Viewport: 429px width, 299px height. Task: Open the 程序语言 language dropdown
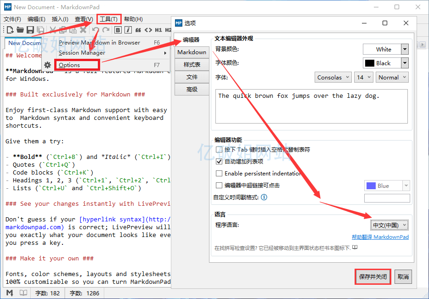click(x=389, y=225)
